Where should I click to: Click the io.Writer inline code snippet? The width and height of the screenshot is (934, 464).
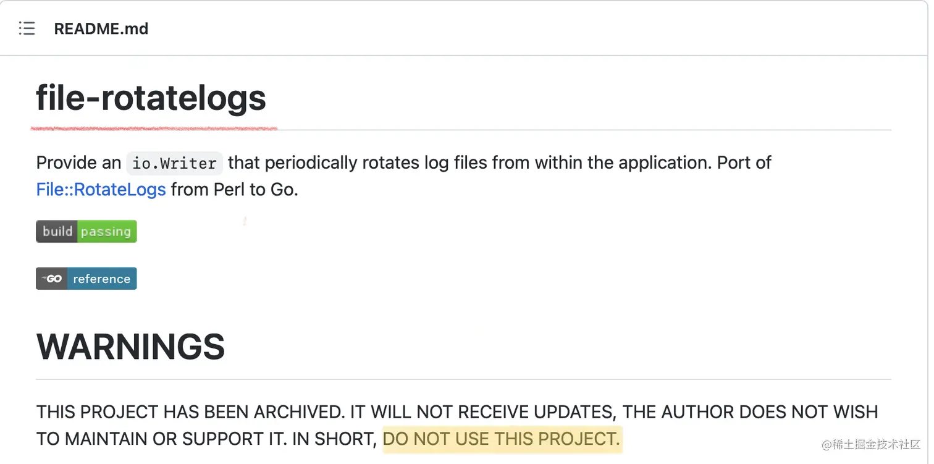point(174,163)
